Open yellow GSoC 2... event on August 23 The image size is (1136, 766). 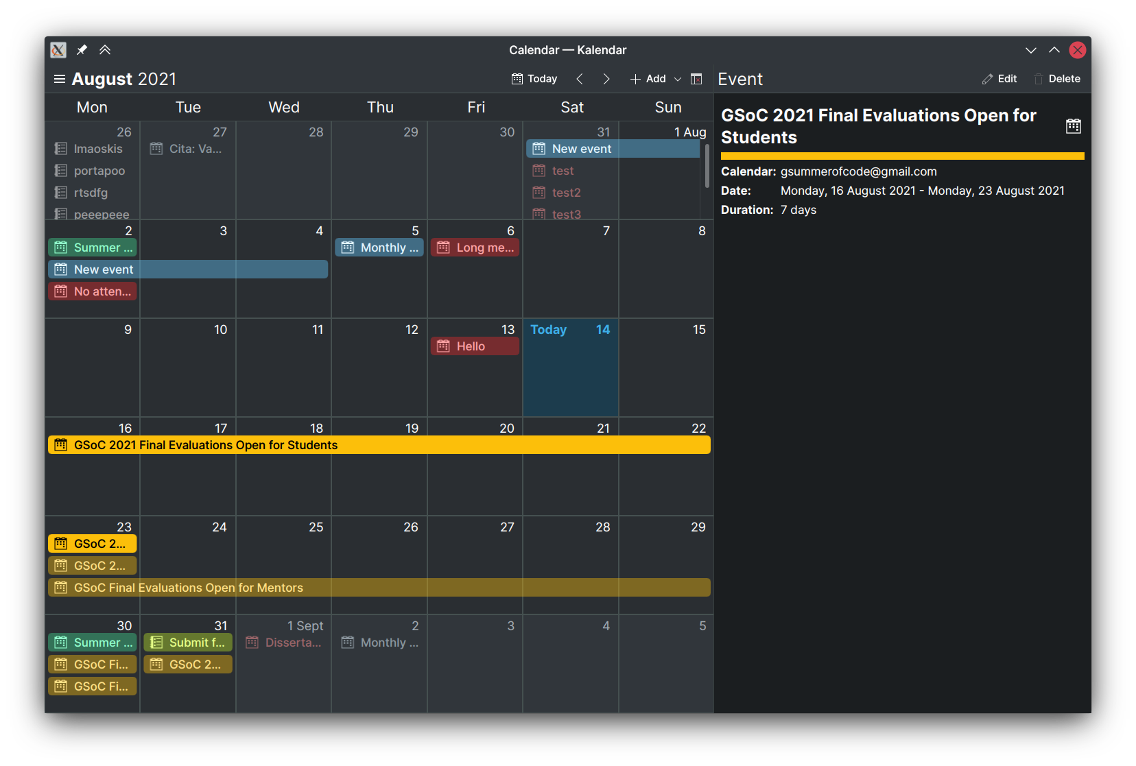point(93,544)
